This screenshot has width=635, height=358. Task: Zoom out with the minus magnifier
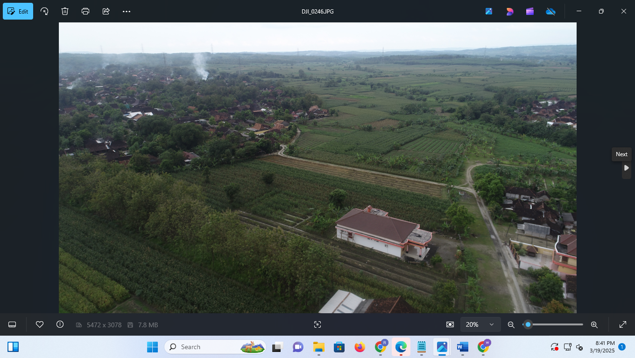(511, 324)
